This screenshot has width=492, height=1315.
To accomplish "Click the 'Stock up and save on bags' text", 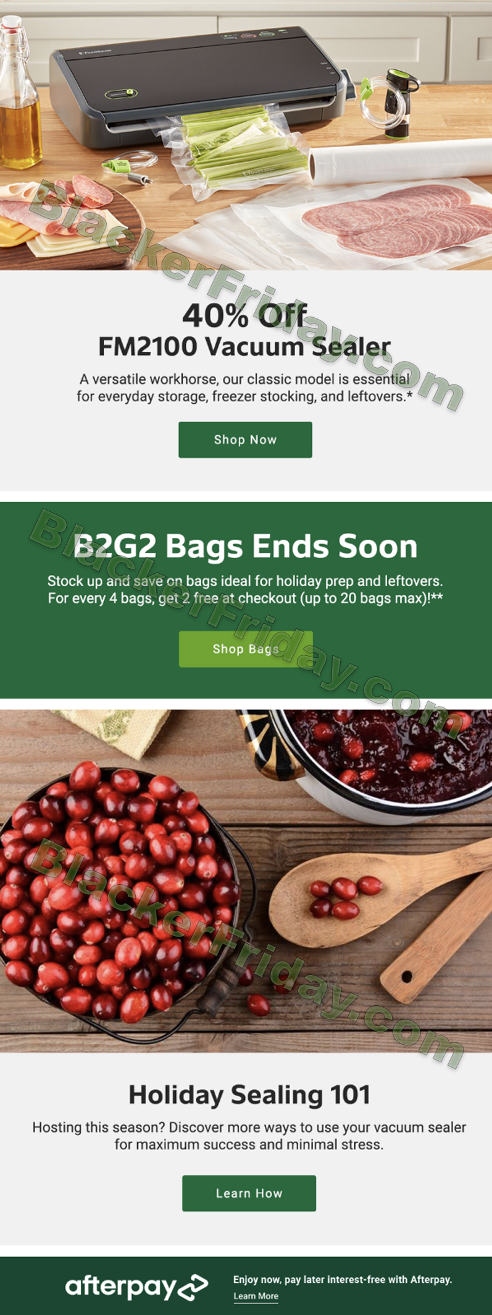I will click(245, 581).
